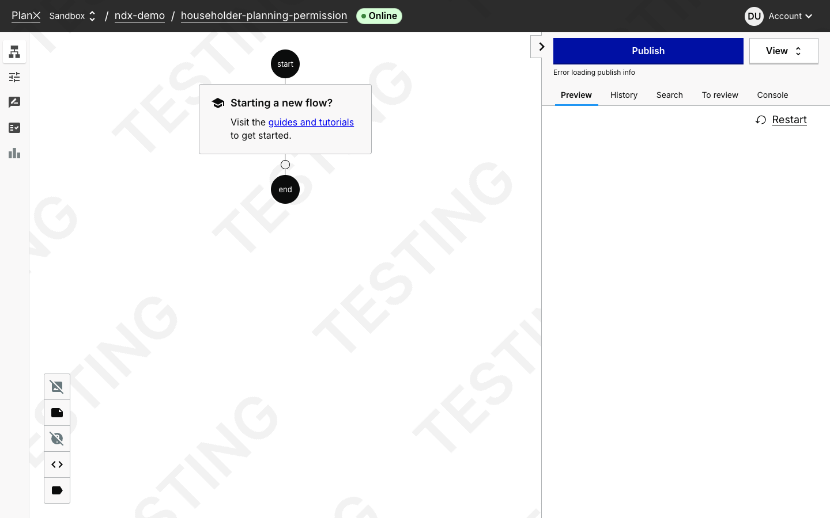Open the flow settings sliders panel
This screenshot has width=830, height=518.
pos(14,77)
